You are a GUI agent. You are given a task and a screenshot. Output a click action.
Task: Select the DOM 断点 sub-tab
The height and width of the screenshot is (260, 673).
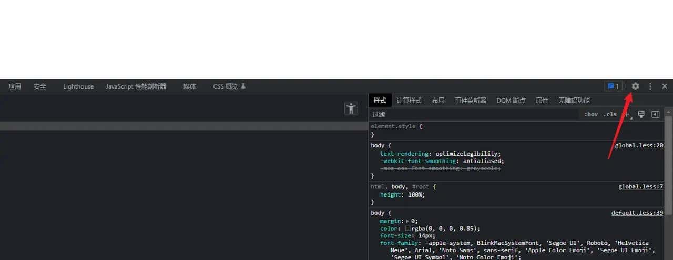[x=511, y=100]
